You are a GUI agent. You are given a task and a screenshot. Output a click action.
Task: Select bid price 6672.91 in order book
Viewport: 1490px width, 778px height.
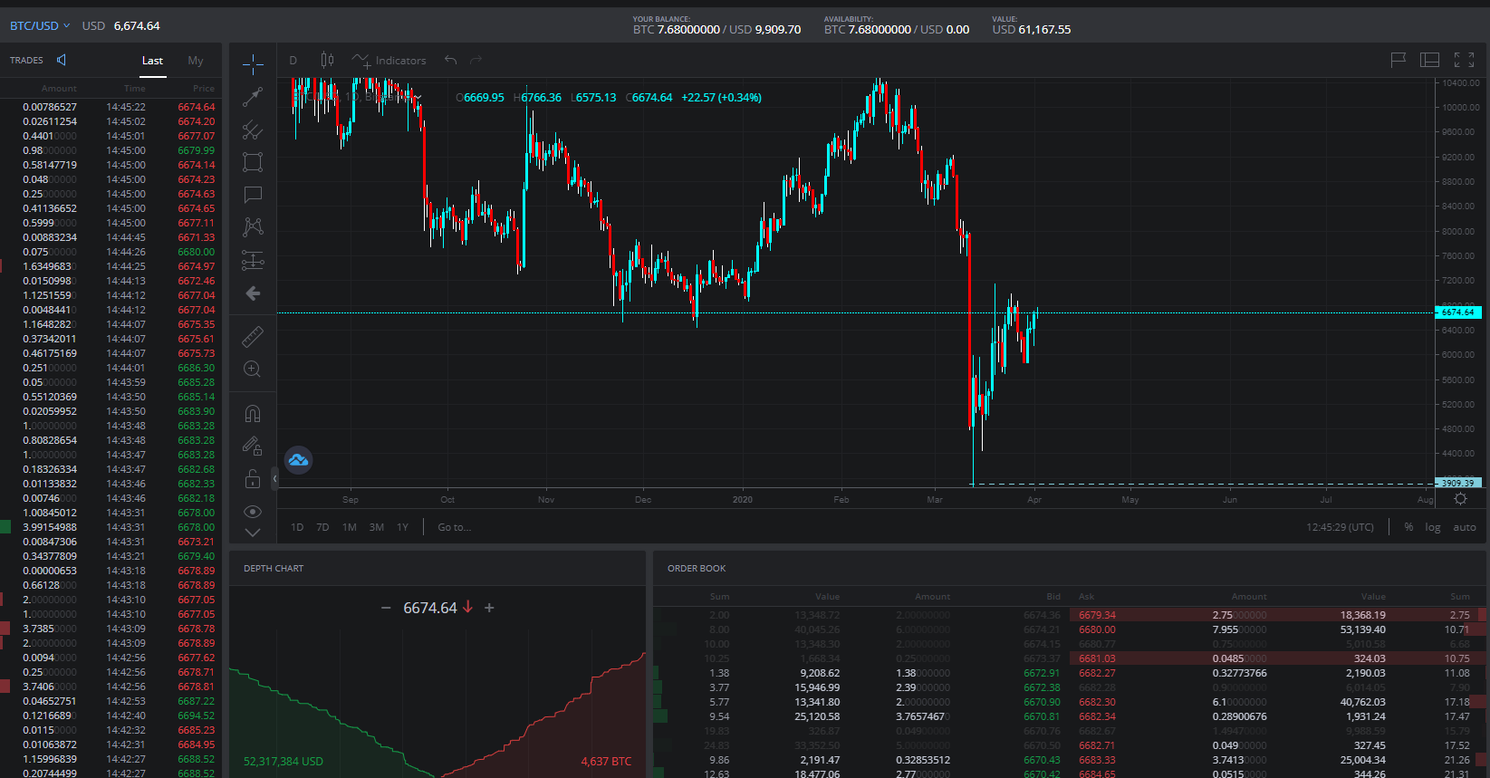[1042, 673]
